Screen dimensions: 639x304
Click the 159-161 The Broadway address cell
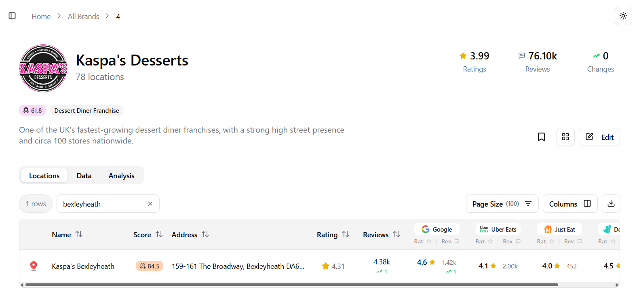(238, 266)
